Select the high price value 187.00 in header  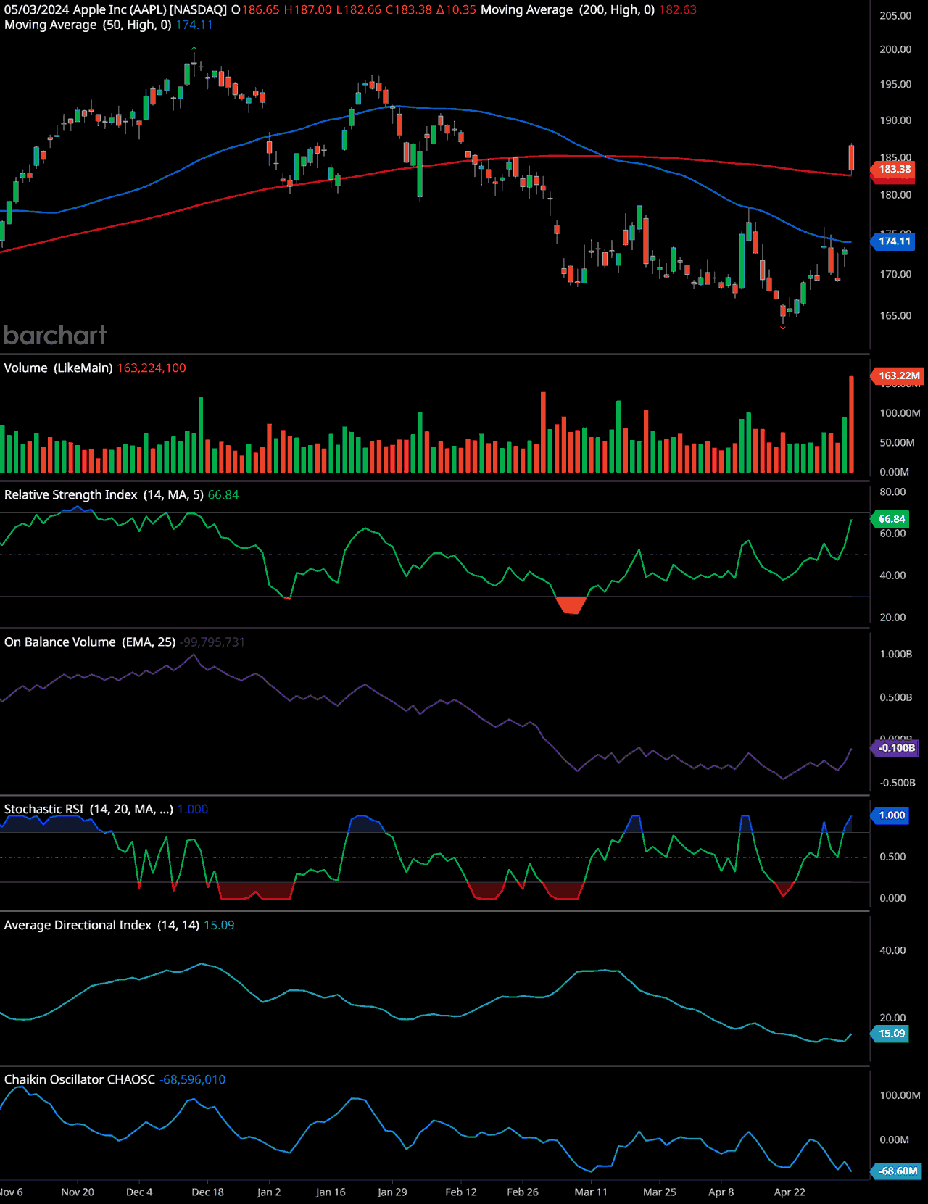[312, 10]
